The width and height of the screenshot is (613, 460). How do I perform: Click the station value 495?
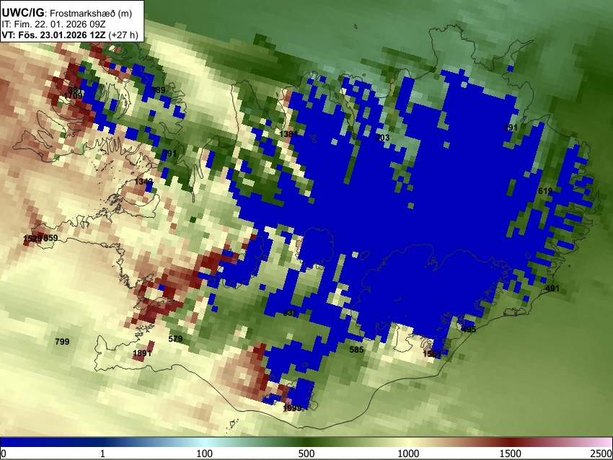point(469,329)
